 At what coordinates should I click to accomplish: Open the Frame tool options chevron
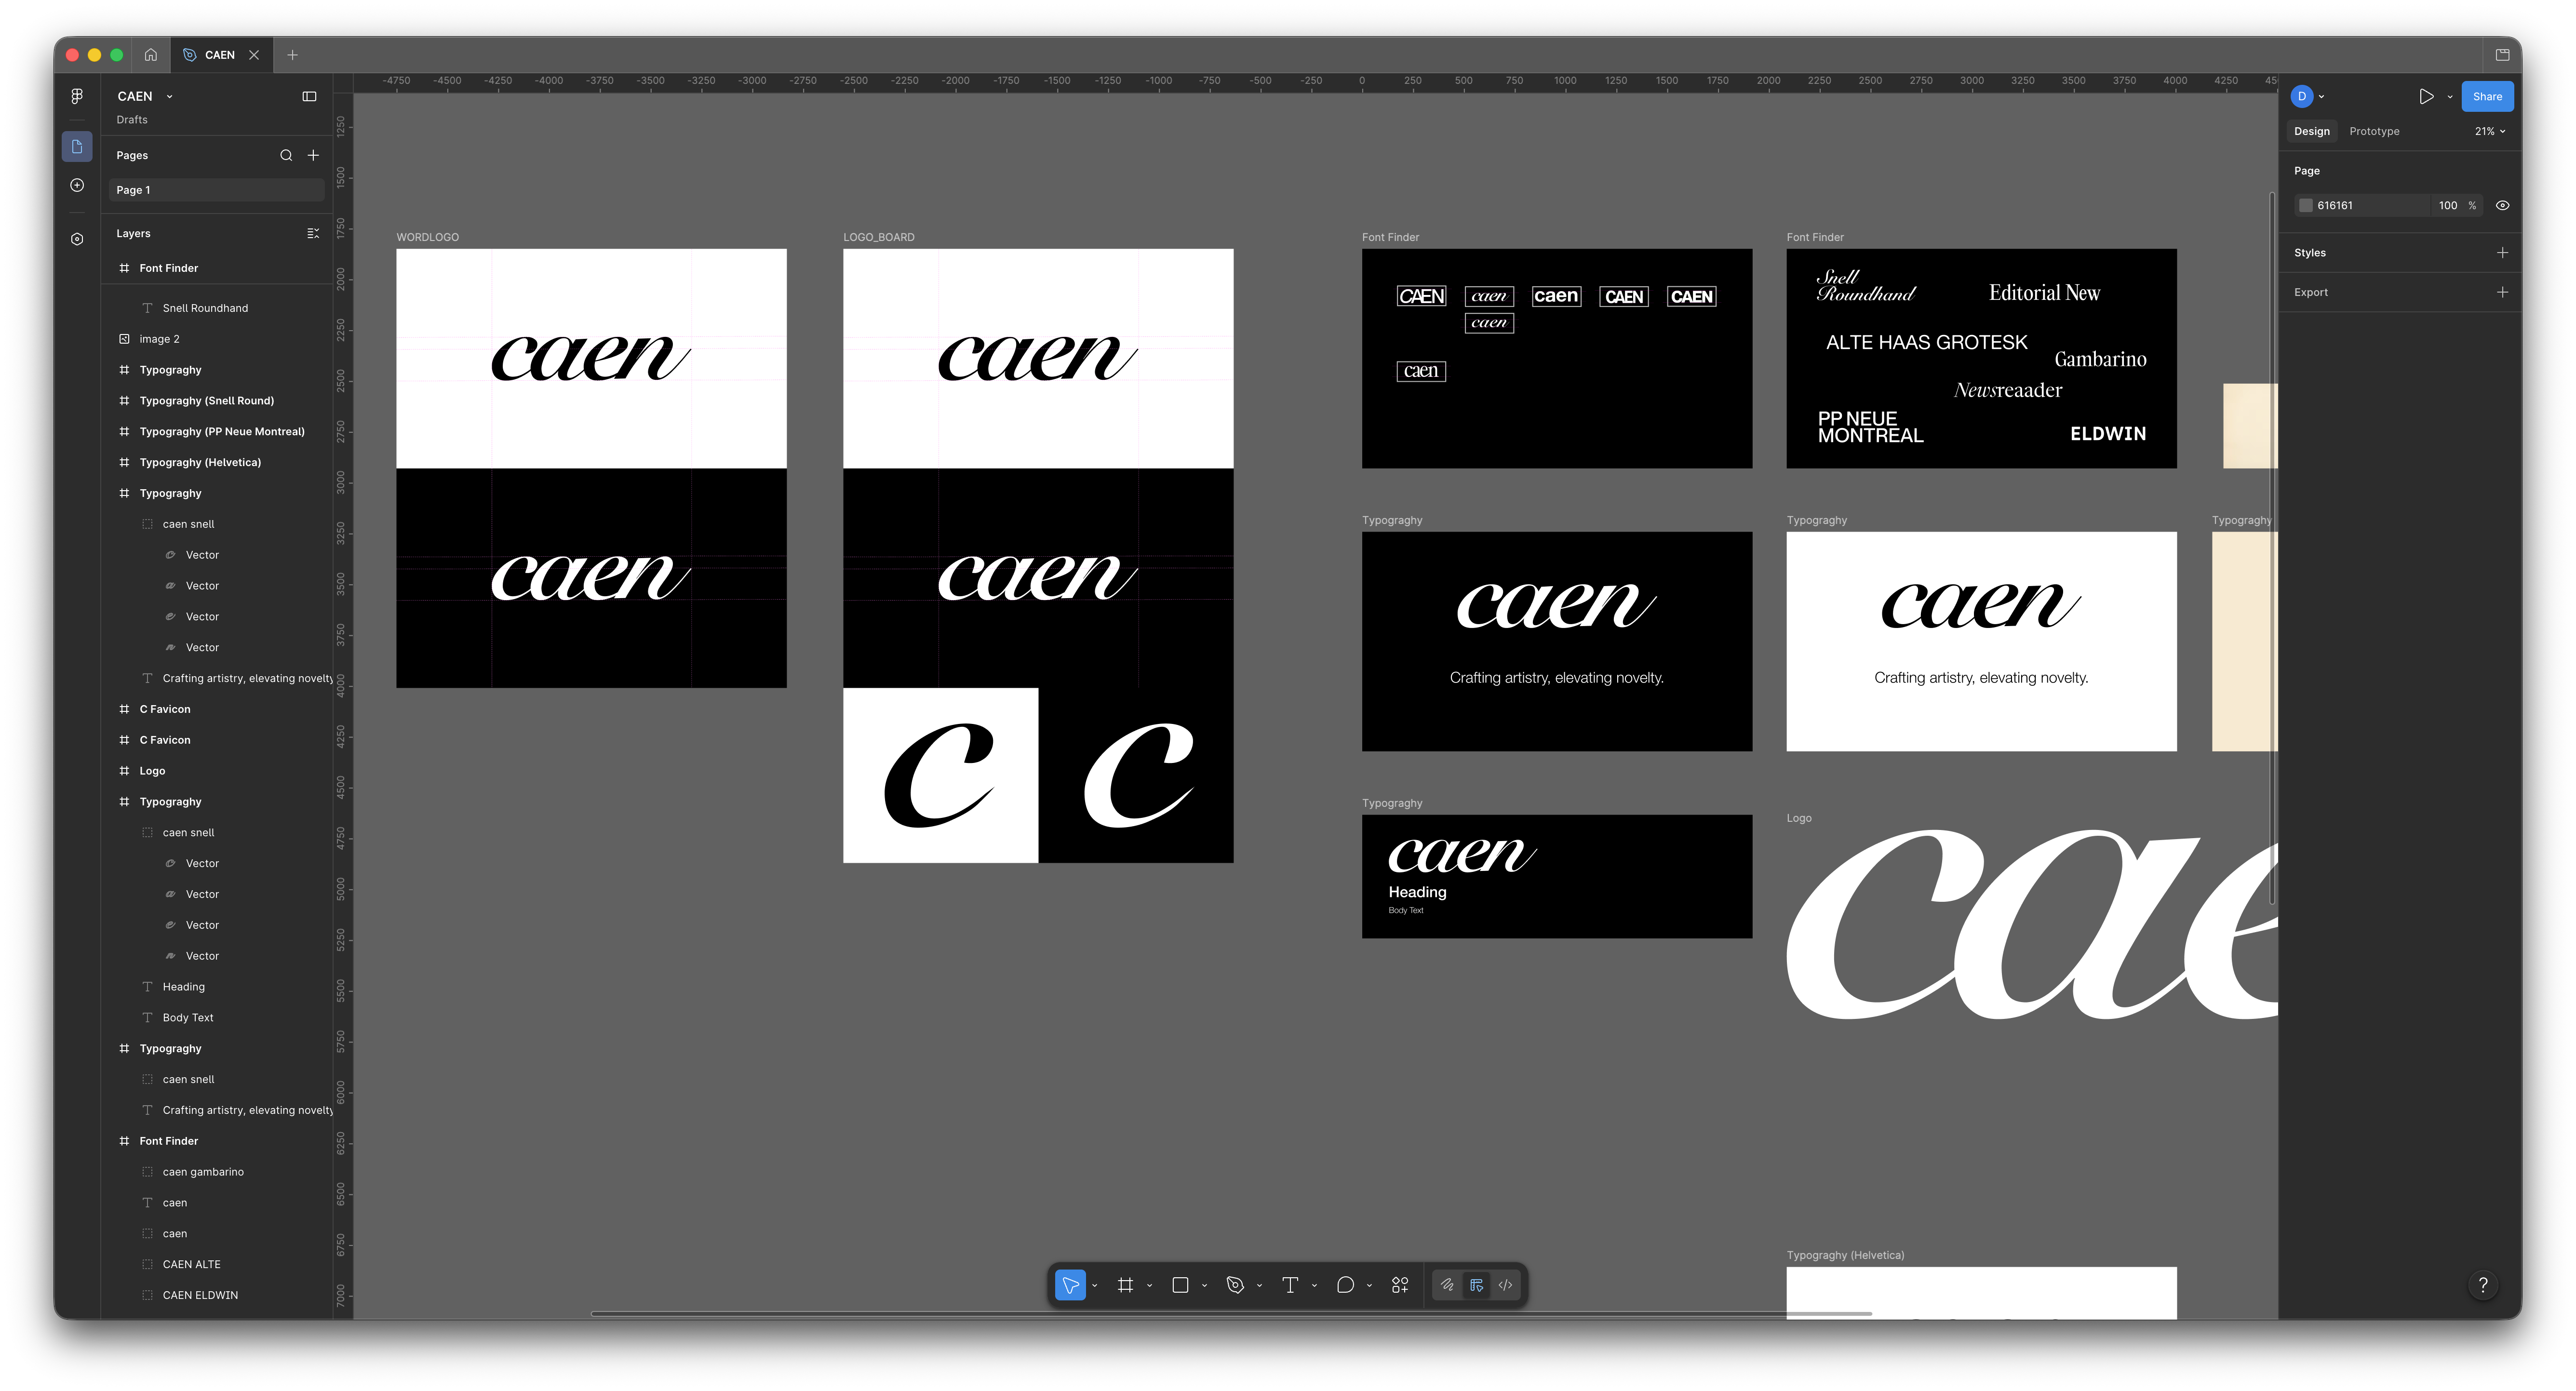point(1149,1286)
